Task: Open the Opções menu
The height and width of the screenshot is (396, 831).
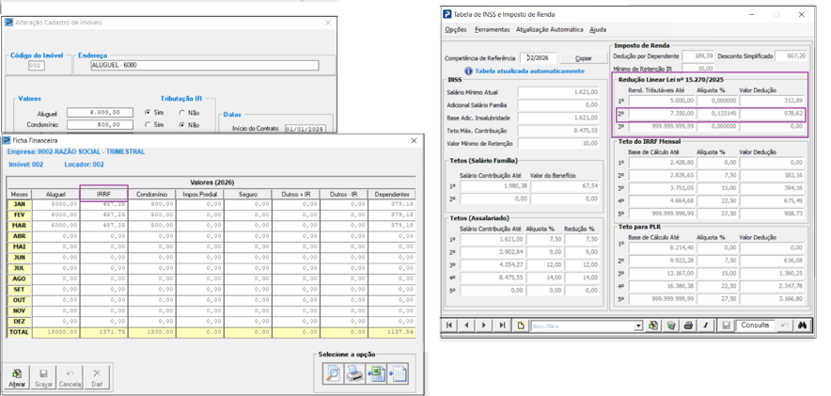Action: tap(456, 30)
